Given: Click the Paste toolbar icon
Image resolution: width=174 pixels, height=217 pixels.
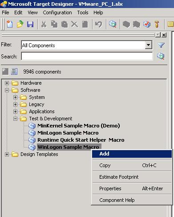Looking at the screenshot, I should [x=65, y=24].
